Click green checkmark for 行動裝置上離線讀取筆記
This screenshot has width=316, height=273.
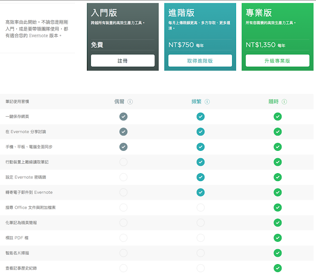pos(277,162)
